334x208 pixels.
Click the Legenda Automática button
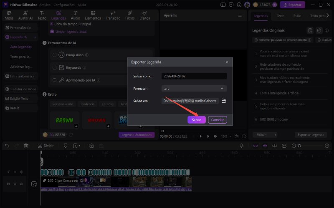point(137,135)
